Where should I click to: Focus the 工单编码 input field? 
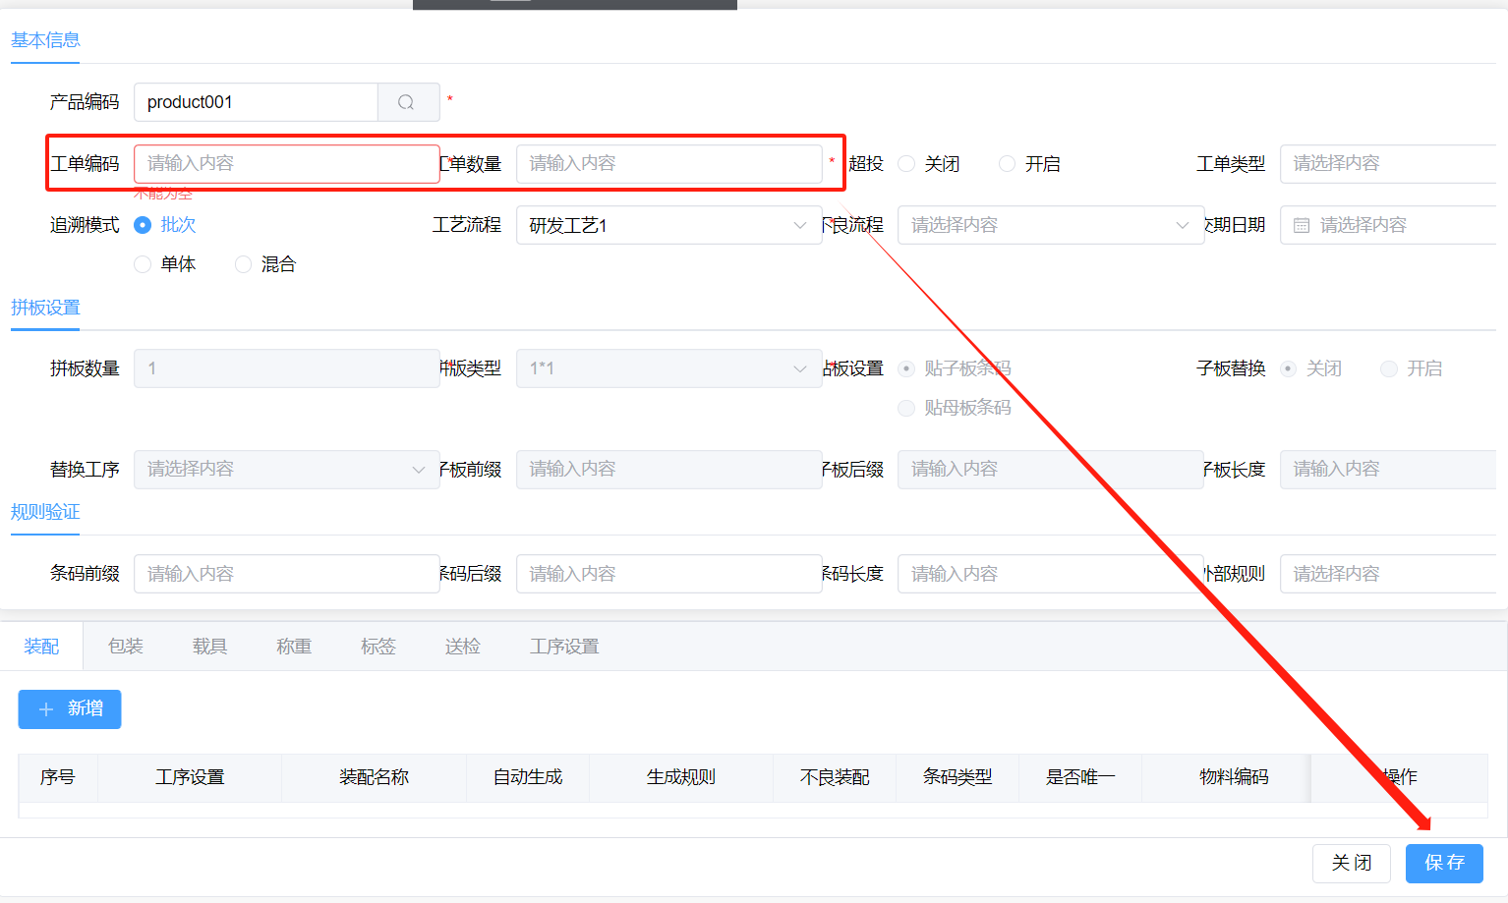286,164
